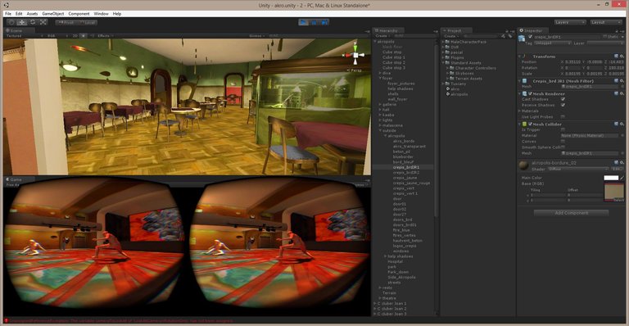
Task: Click the Add Component button
Action: coord(571,213)
